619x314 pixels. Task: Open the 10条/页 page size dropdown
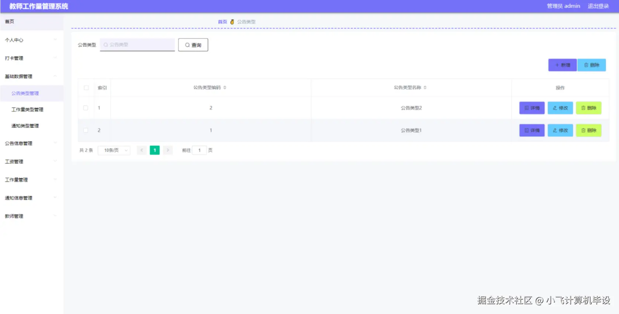pos(114,150)
